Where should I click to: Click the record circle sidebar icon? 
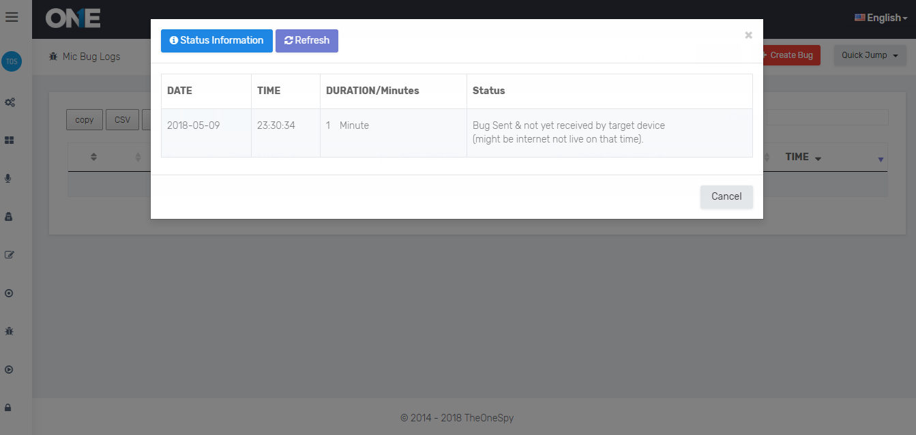(x=9, y=293)
